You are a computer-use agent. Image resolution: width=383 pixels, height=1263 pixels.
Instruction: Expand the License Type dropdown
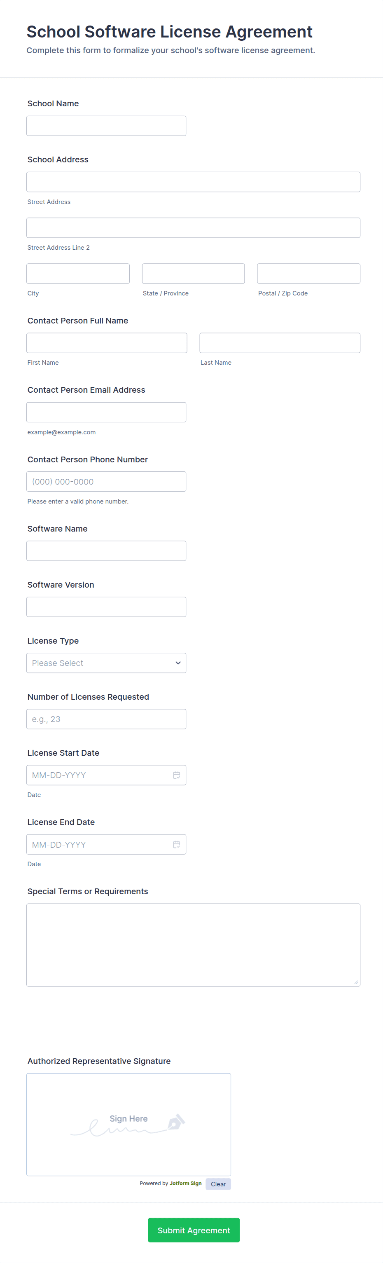pos(106,663)
